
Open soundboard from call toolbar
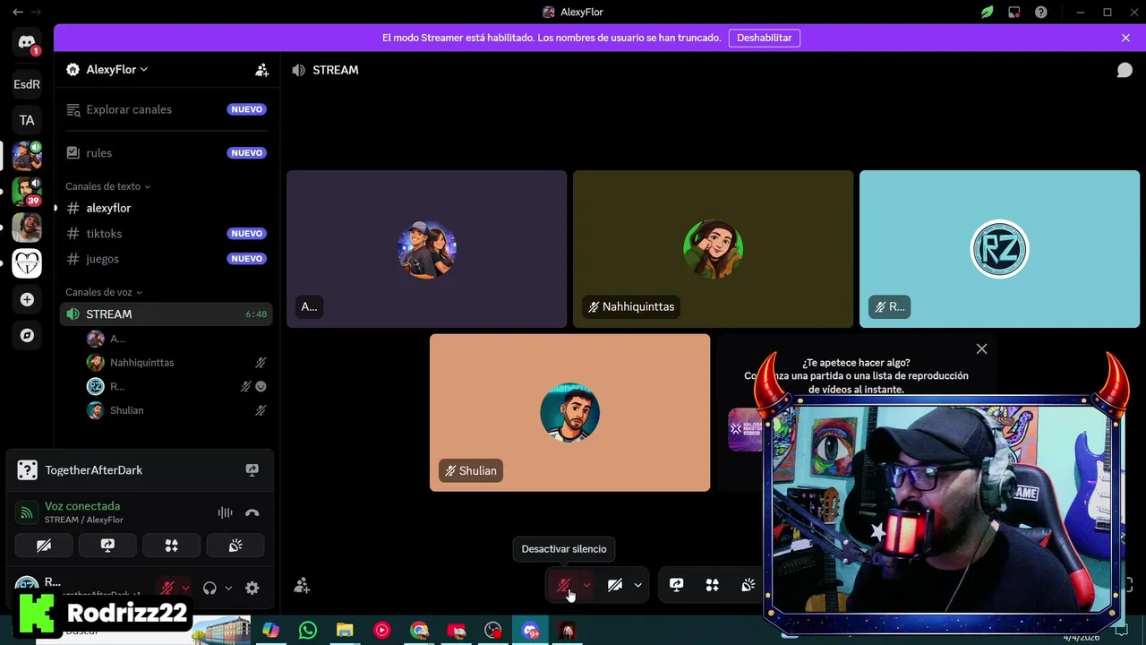(748, 585)
